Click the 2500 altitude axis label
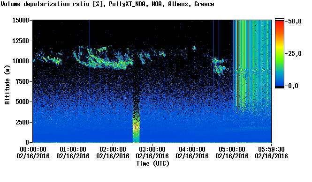This screenshot has width=312, height=182. (22, 122)
